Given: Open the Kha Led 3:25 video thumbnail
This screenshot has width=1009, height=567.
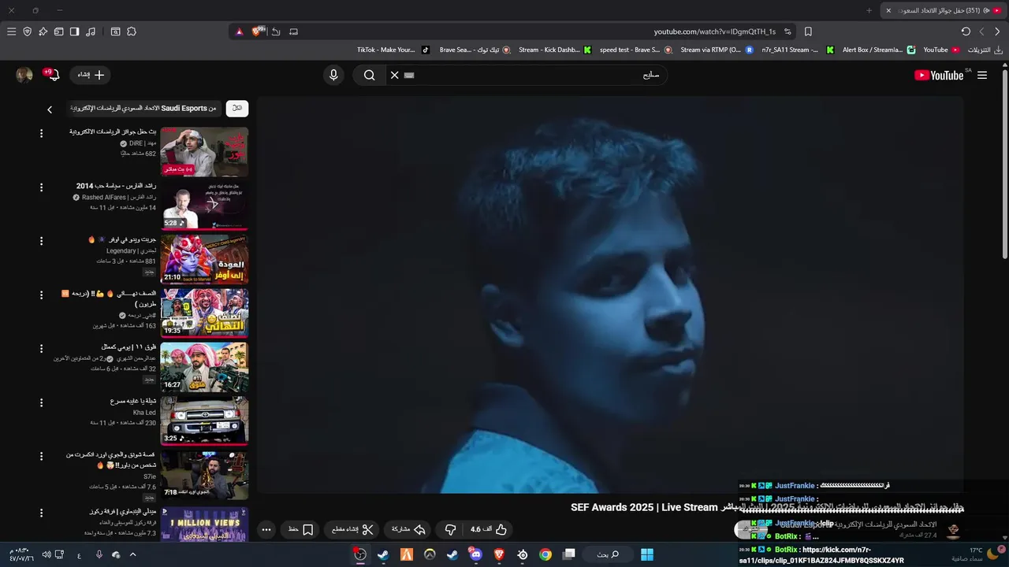Looking at the screenshot, I should click(204, 421).
